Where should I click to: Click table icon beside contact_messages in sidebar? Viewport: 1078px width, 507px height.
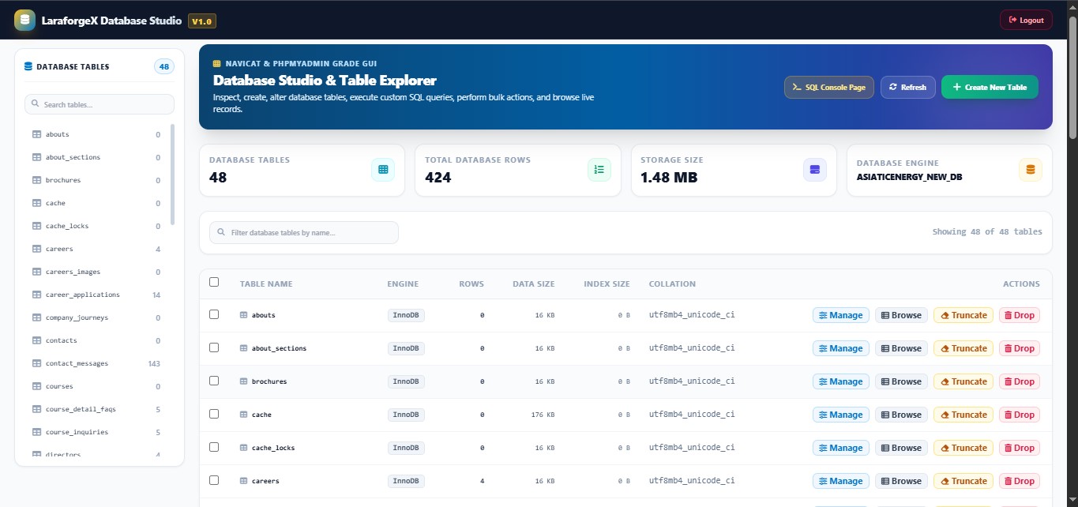(36, 363)
